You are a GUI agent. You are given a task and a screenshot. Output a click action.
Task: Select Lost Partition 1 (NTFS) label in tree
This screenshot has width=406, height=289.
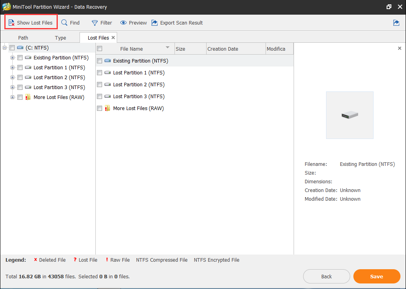point(59,68)
